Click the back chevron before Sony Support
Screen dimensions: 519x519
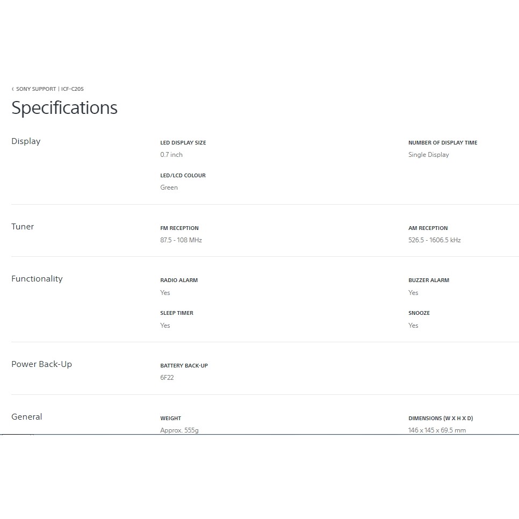coord(13,89)
